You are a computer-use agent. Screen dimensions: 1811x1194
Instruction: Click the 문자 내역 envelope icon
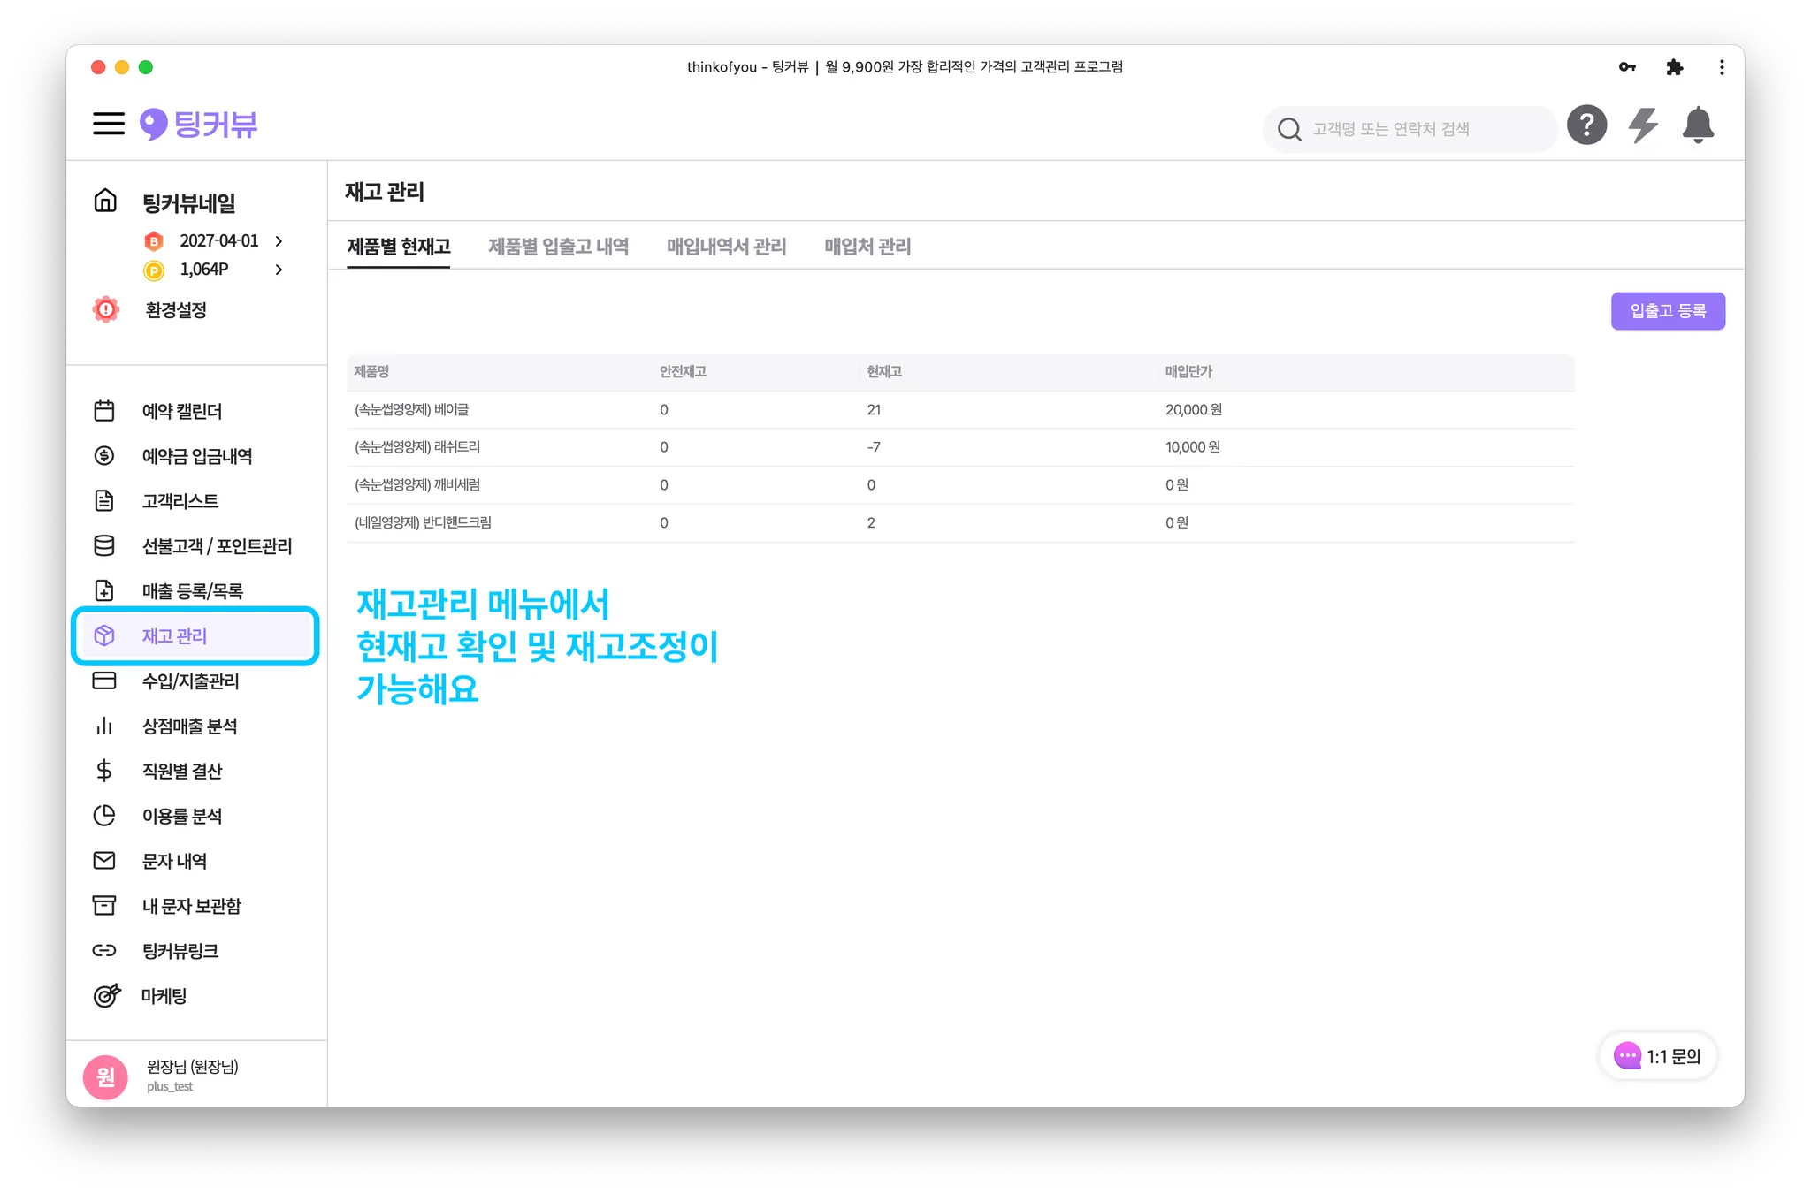point(104,861)
